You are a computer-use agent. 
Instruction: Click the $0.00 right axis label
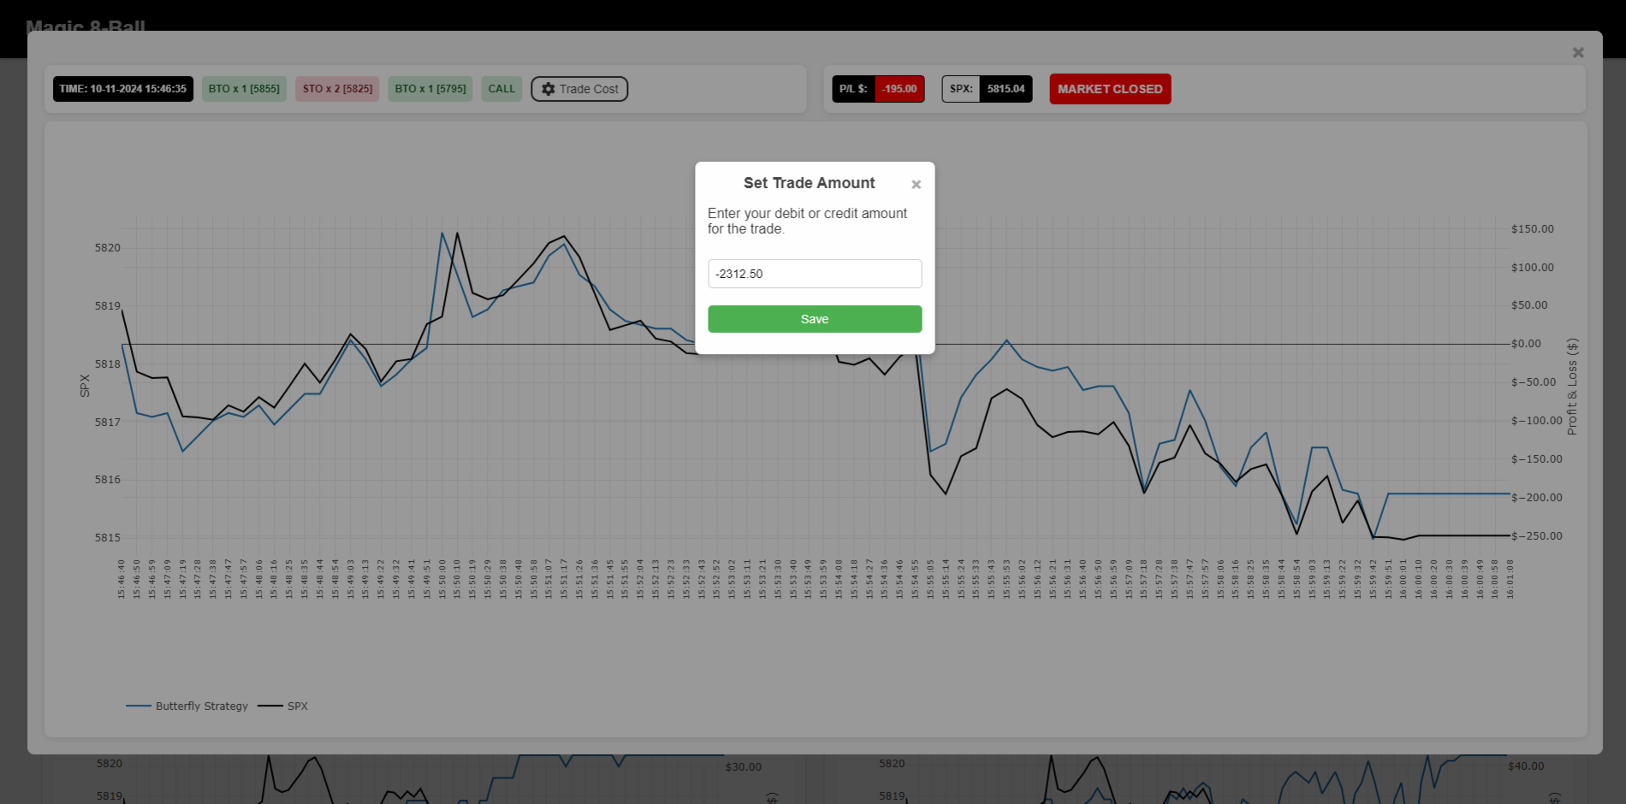(1525, 344)
